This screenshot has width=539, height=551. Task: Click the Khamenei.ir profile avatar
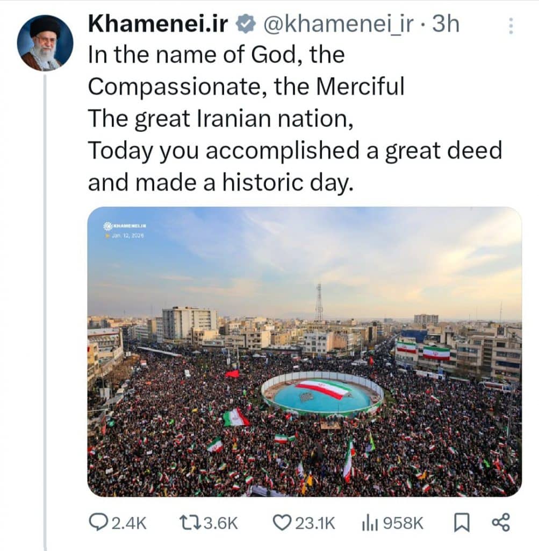tap(45, 43)
